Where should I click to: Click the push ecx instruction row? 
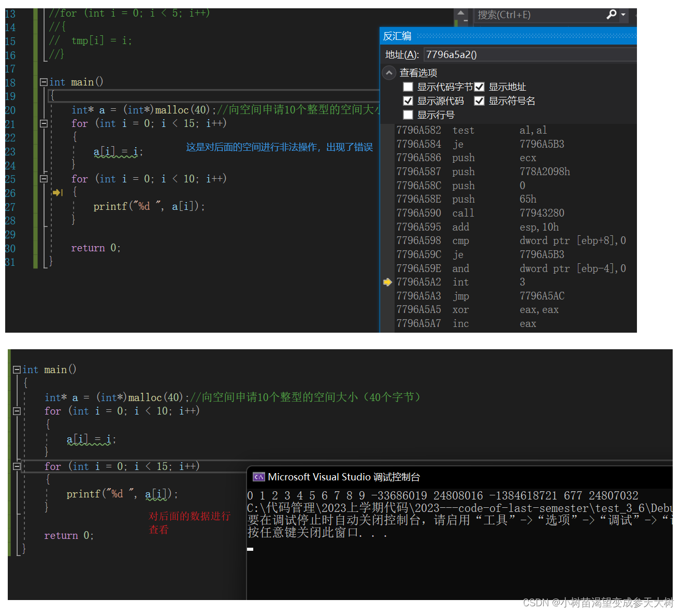click(466, 158)
